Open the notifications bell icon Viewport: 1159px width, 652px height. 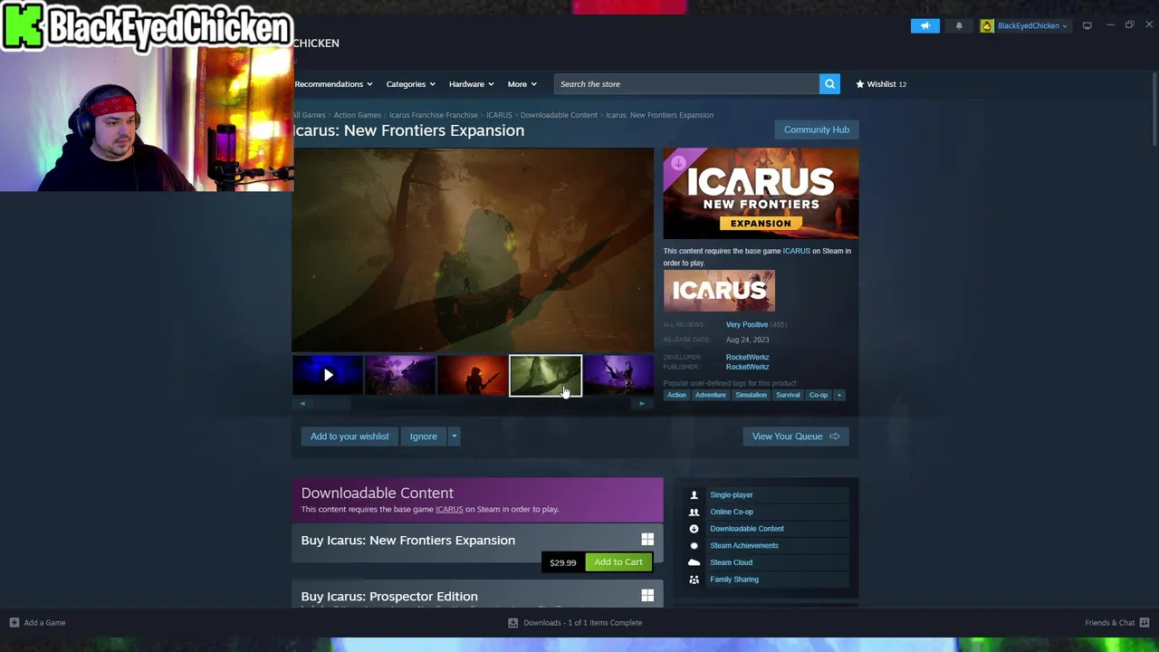(x=959, y=25)
